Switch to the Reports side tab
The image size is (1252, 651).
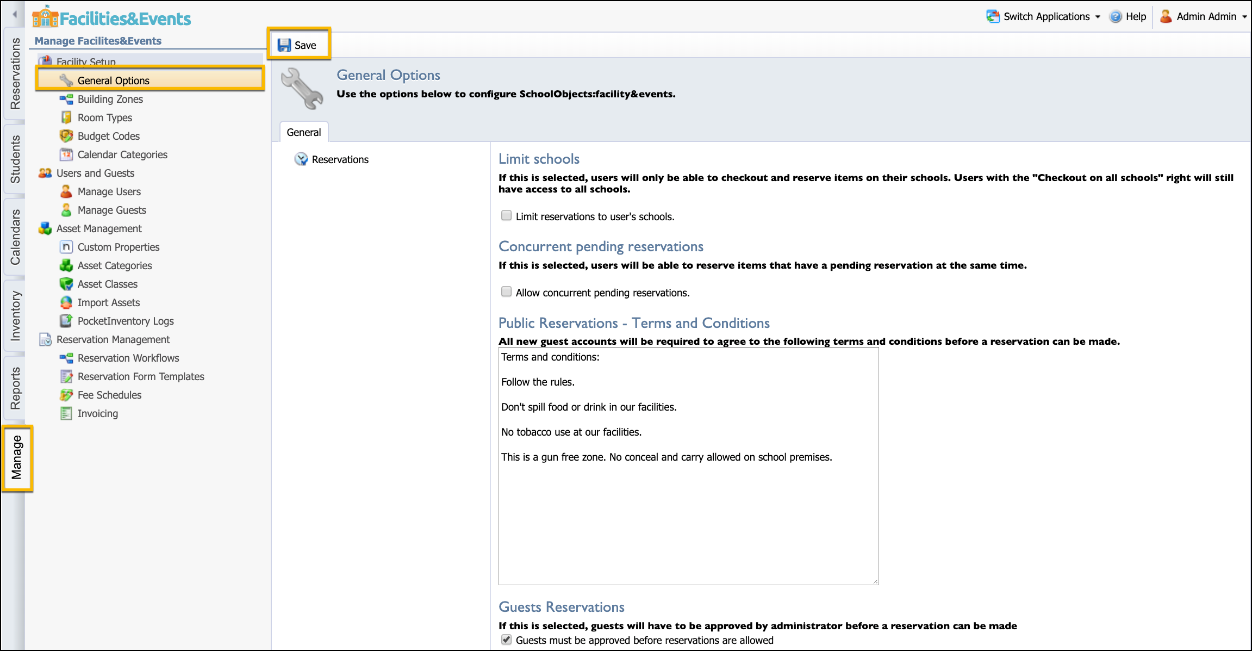tap(15, 388)
